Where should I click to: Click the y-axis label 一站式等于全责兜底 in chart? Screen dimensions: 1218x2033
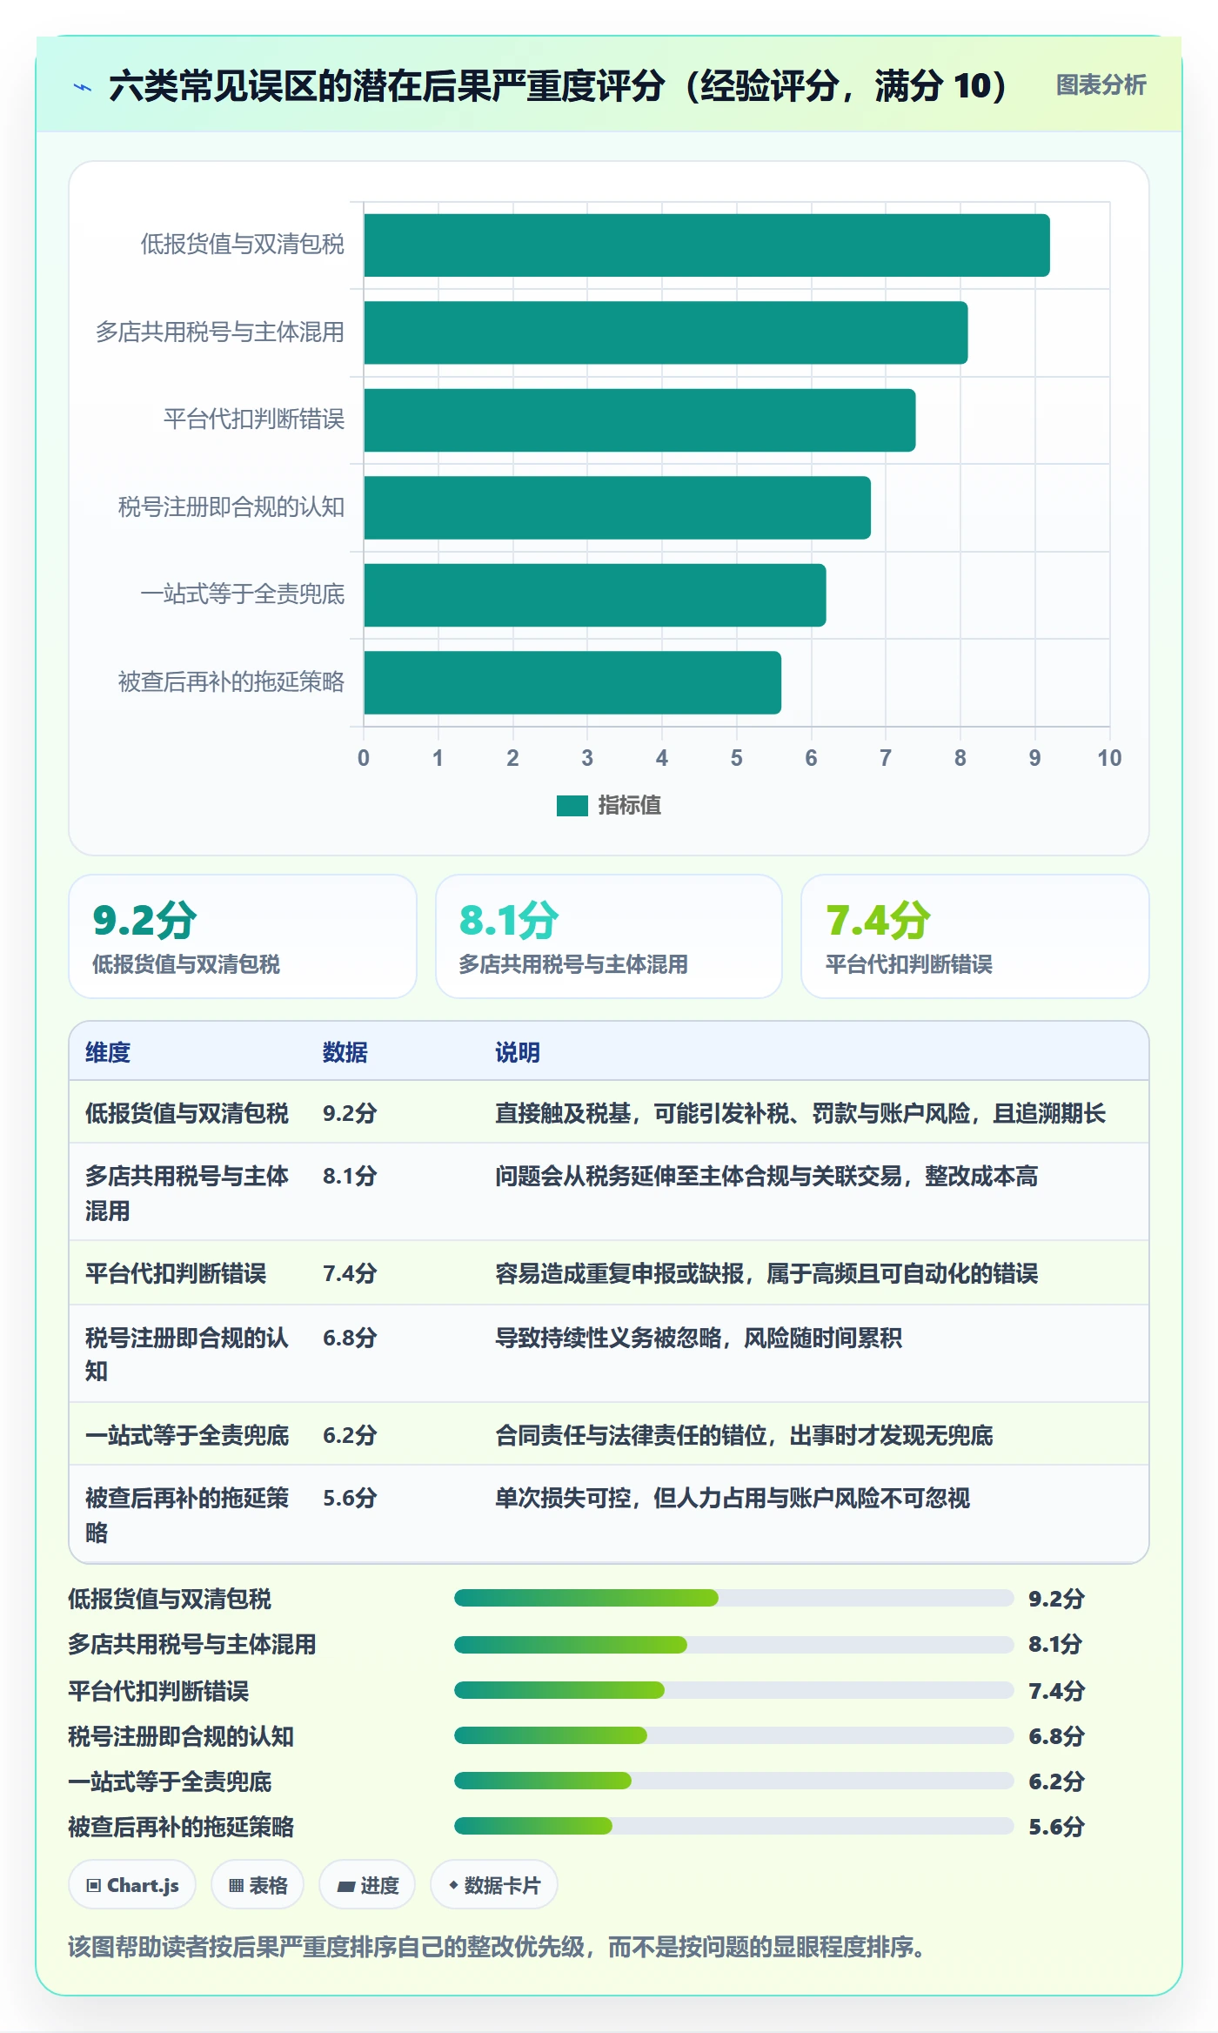[x=243, y=594]
